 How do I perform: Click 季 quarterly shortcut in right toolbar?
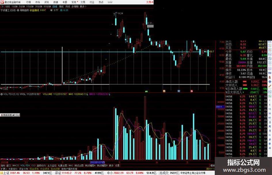[270, 144]
